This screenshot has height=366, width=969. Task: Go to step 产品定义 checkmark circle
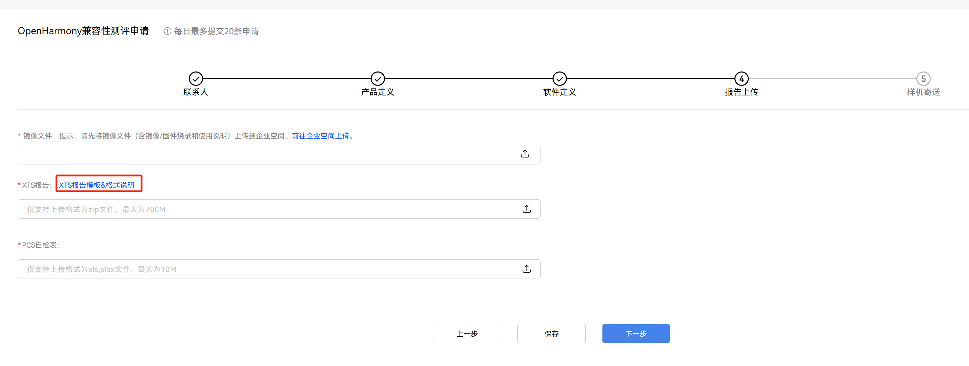pos(378,79)
